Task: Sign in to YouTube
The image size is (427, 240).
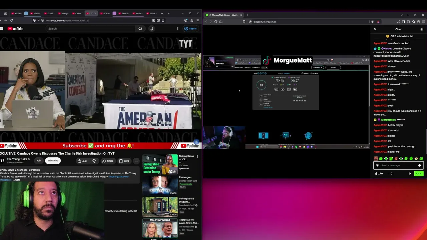Action: (x=190, y=29)
